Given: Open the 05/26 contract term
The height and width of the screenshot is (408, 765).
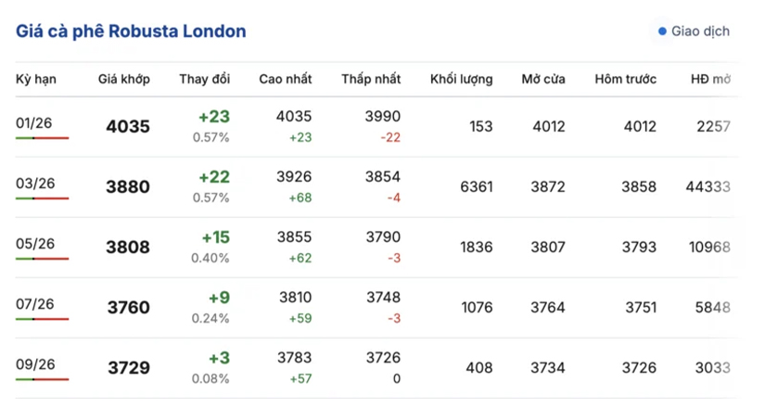Looking at the screenshot, I should [35, 243].
